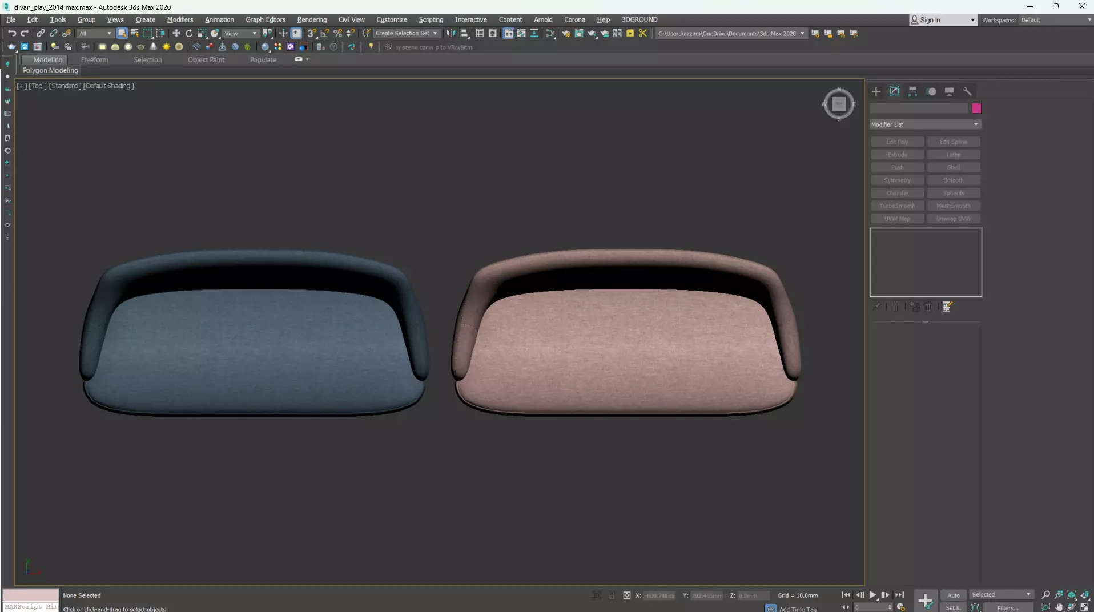The width and height of the screenshot is (1094, 612).
Task: Activate the Select Object tool
Action: 122,33
